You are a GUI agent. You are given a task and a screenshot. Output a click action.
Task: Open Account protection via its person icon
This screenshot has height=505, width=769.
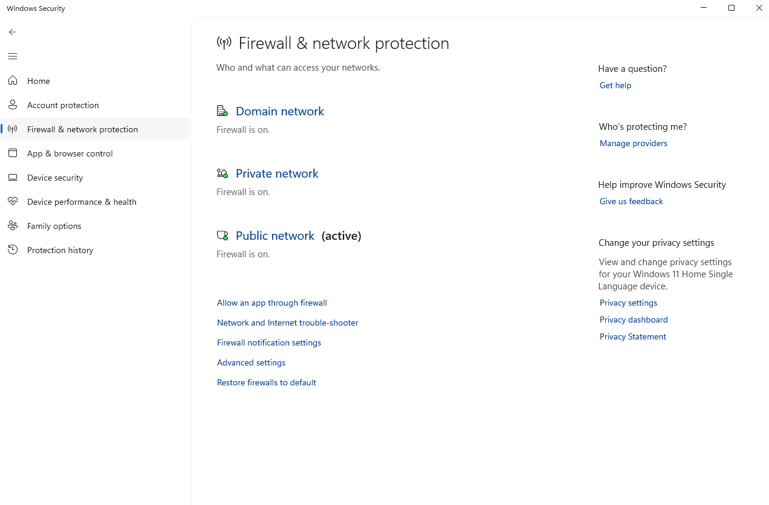click(12, 105)
